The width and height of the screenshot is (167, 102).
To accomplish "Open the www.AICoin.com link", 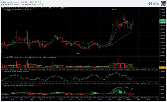I will (12, 2).
